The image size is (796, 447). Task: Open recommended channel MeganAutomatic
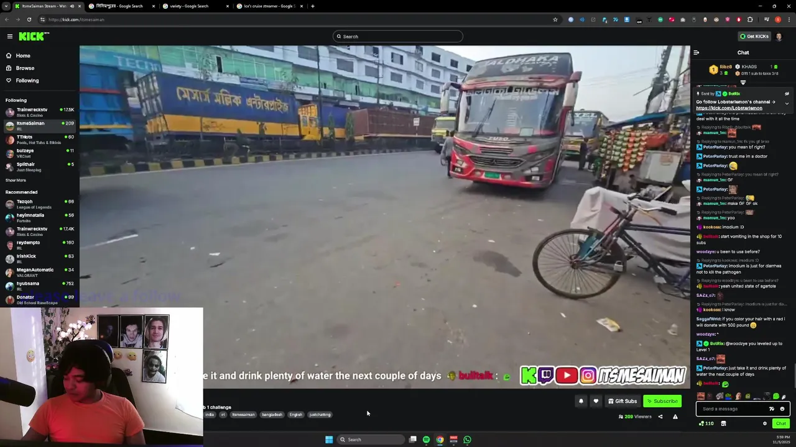[40, 273]
